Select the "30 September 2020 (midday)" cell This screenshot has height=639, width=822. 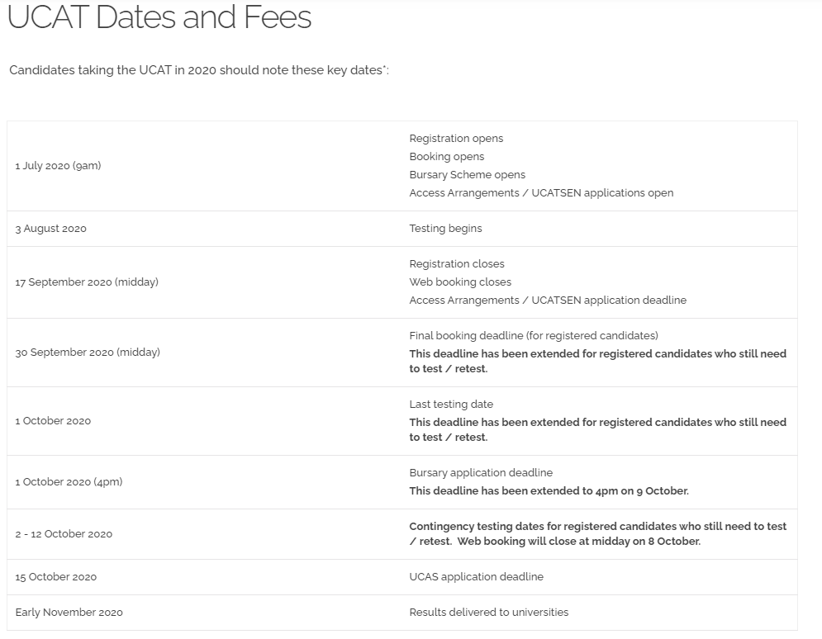(88, 353)
